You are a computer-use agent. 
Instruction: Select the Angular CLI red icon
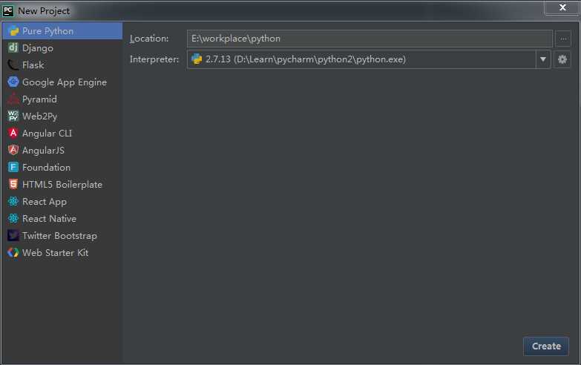[x=13, y=133]
